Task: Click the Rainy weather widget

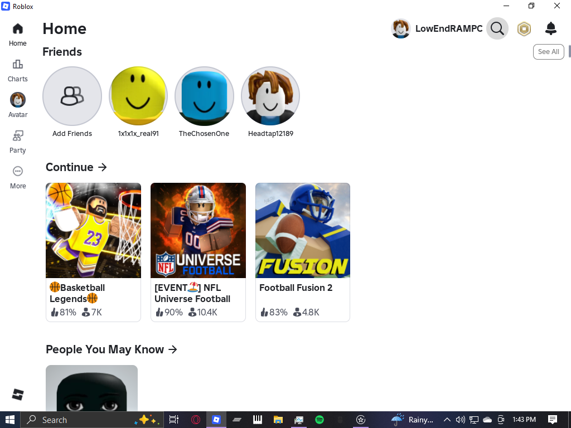Action: point(412,420)
